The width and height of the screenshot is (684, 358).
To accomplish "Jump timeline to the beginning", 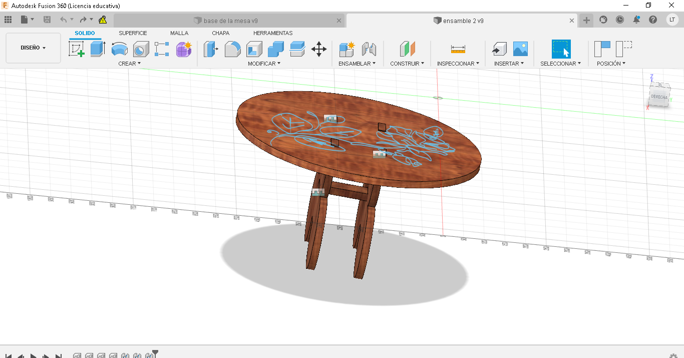I will tap(9, 356).
